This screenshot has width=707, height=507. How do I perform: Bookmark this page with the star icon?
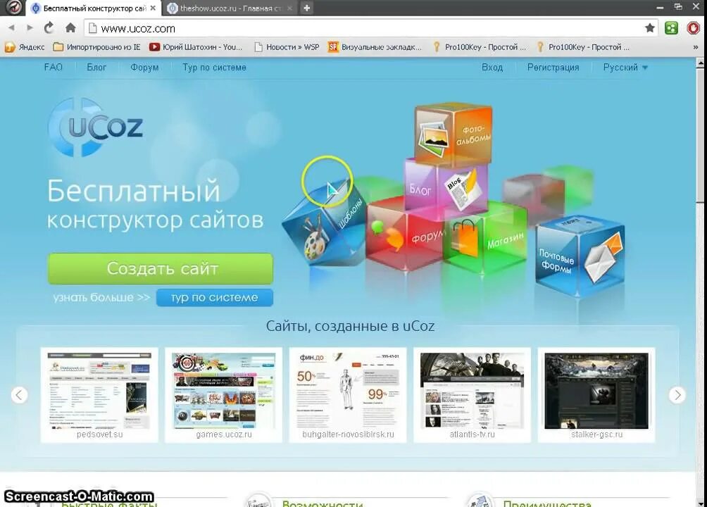[x=650, y=28]
